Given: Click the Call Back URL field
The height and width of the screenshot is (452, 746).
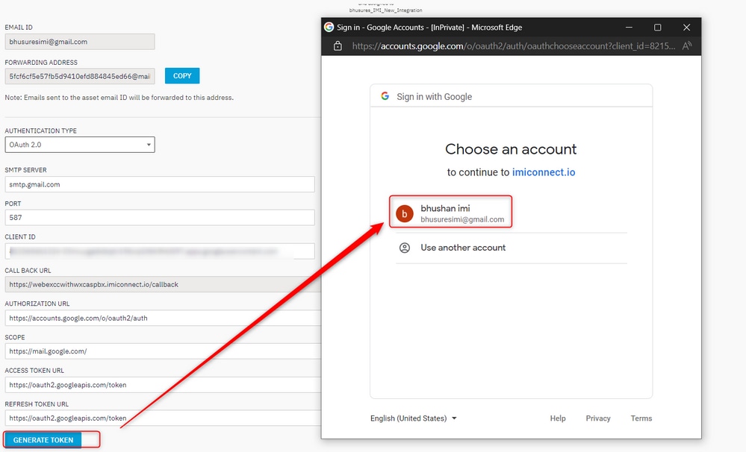Looking at the screenshot, I should point(163,284).
